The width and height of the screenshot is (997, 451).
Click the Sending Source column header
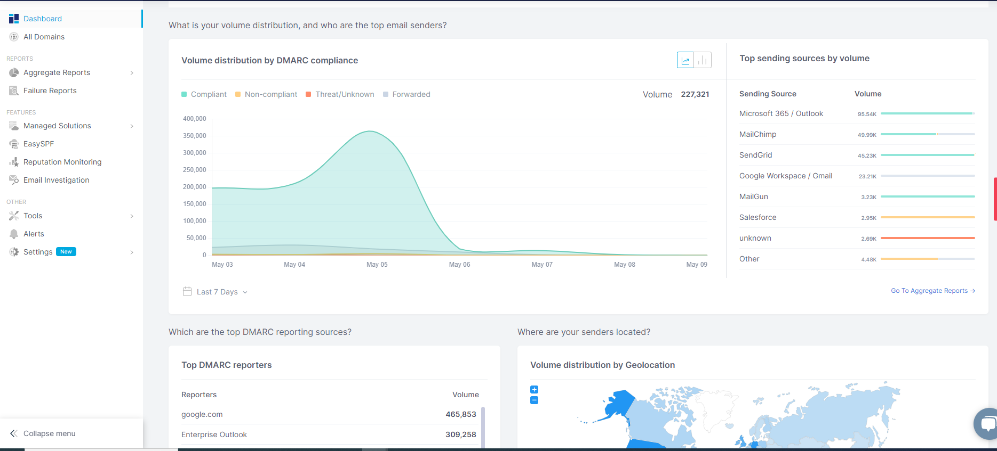tap(768, 94)
